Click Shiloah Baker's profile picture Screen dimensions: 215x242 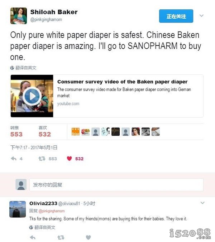click(x=19, y=16)
